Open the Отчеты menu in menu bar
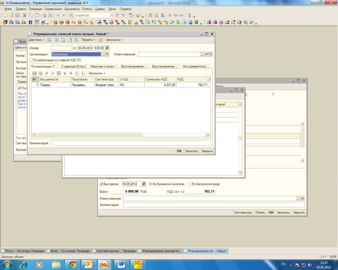The image size is (338, 270). click(x=87, y=9)
